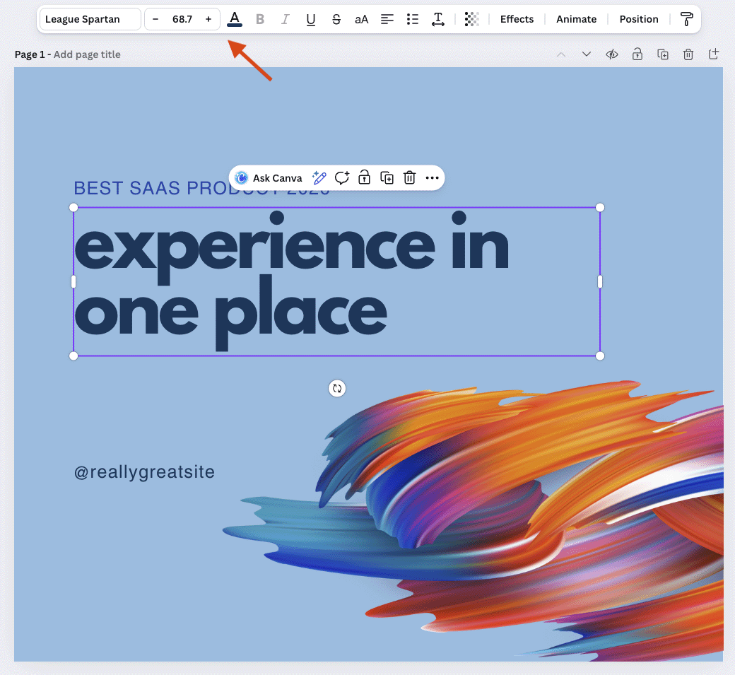Viewport: 735px width, 675px height.
Task: Click the copy style paint roller
Action: [686, 19]
